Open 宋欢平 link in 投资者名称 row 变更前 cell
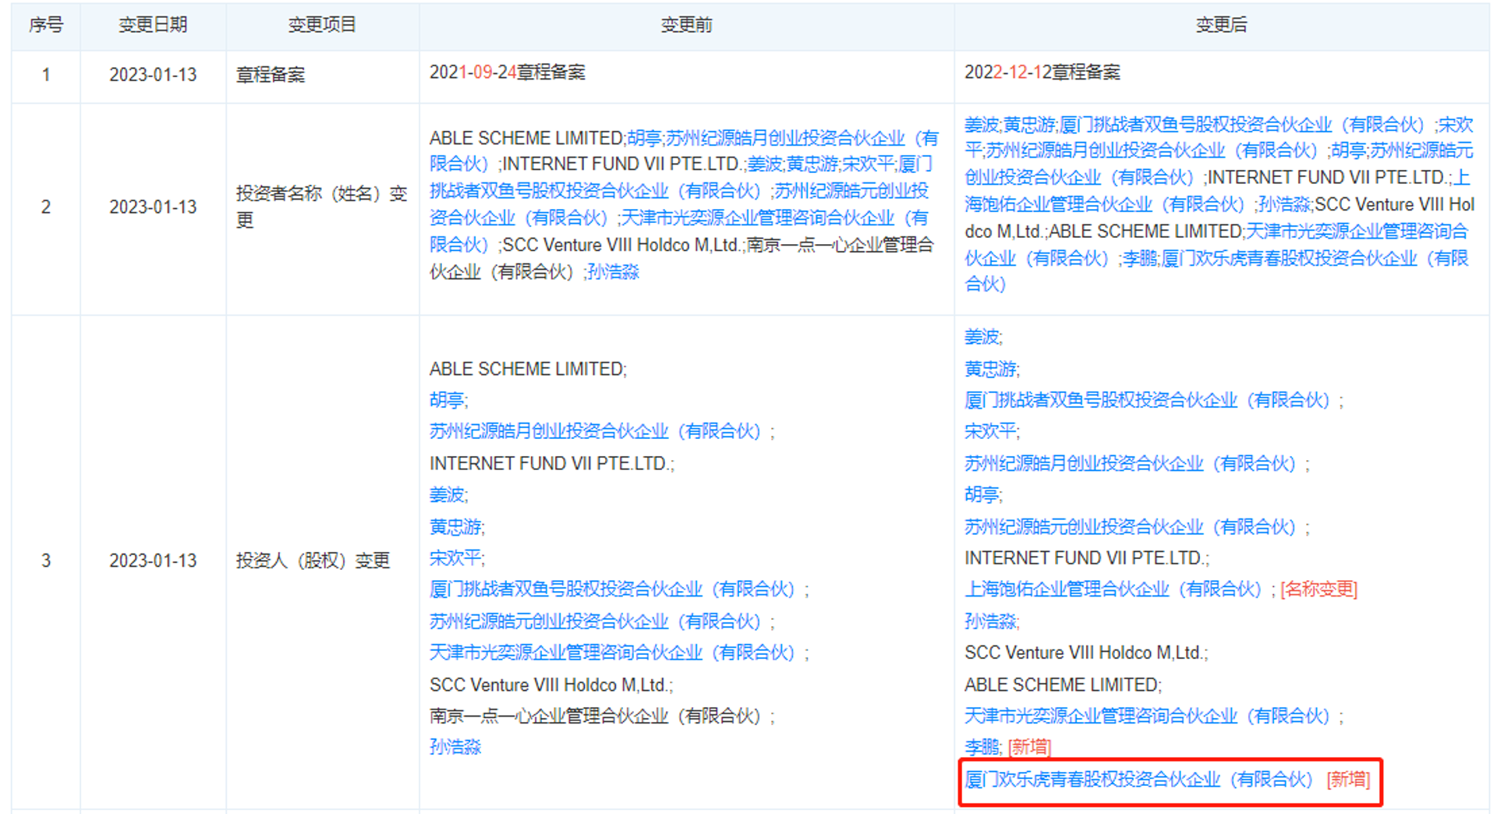The width and height of the screenshot is (1497, 814). [x=868, y=165]
